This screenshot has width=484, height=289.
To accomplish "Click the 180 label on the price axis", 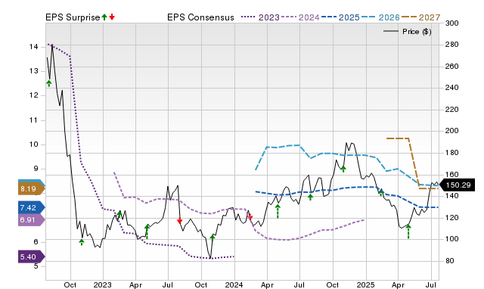I will pos(452,153).
